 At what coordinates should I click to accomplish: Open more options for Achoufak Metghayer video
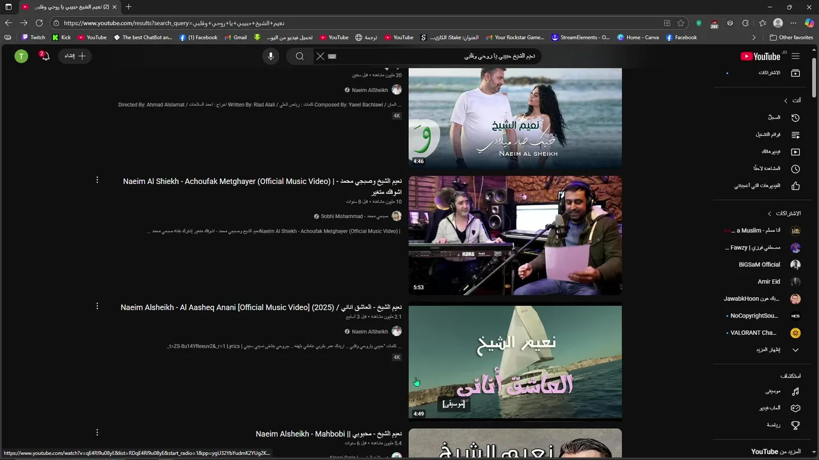click(x=97, y=180)
